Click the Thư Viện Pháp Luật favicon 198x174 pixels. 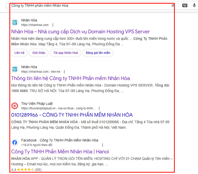coord(15,106)
